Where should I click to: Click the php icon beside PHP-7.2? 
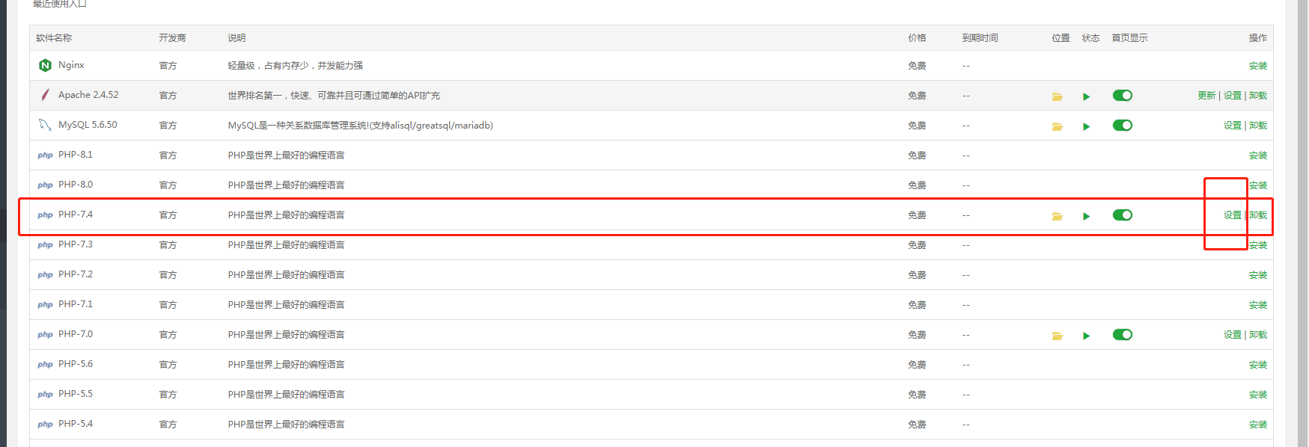point(45,275)
